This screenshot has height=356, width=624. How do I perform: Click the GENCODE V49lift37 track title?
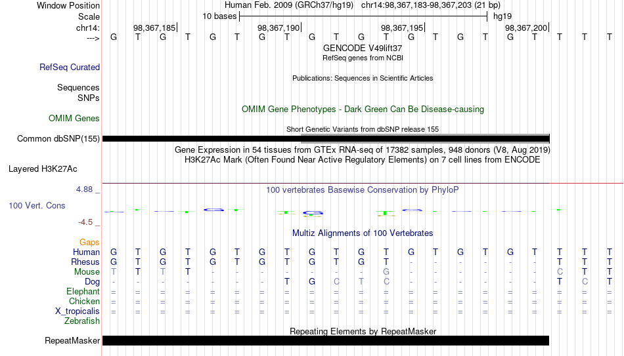point(363,48)
